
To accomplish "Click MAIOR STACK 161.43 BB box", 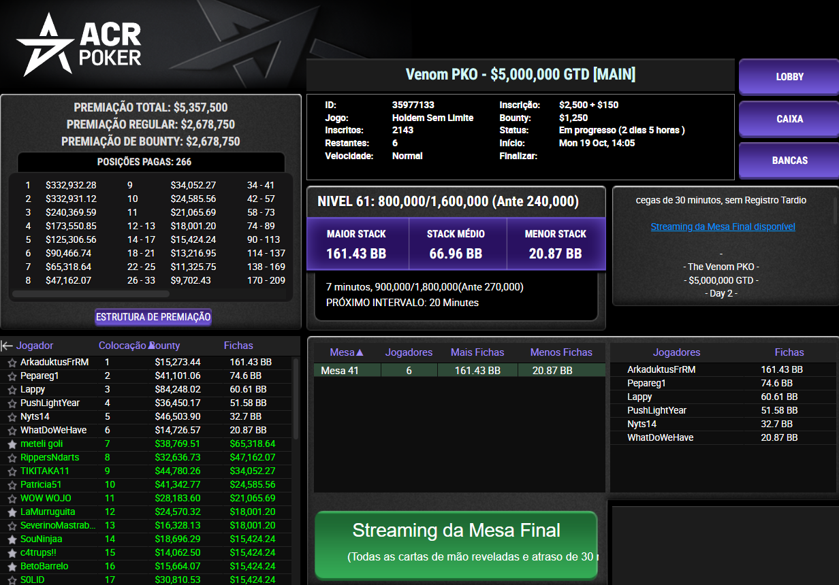I will [x=358, y=244].
